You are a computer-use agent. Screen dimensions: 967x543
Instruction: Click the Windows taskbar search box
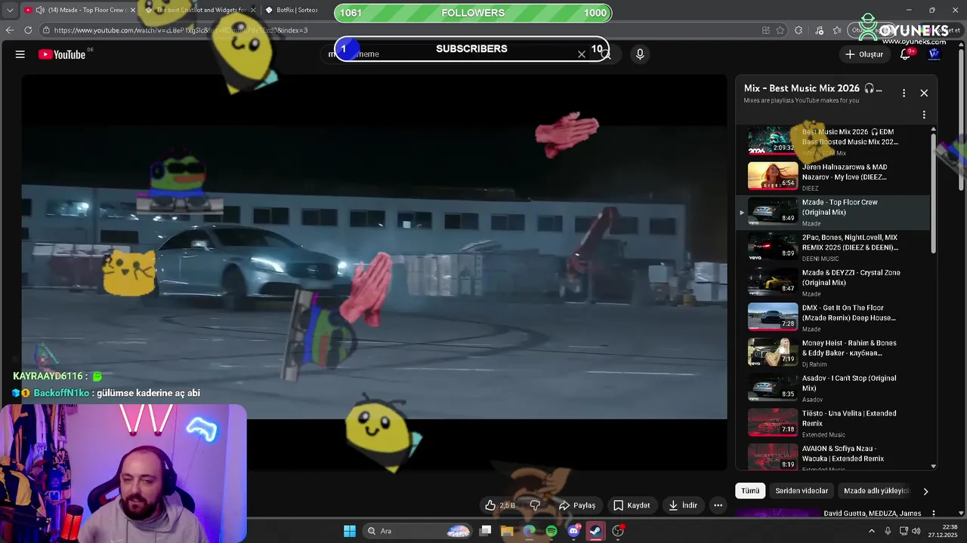pyautogui.click(x=417, y=531)
